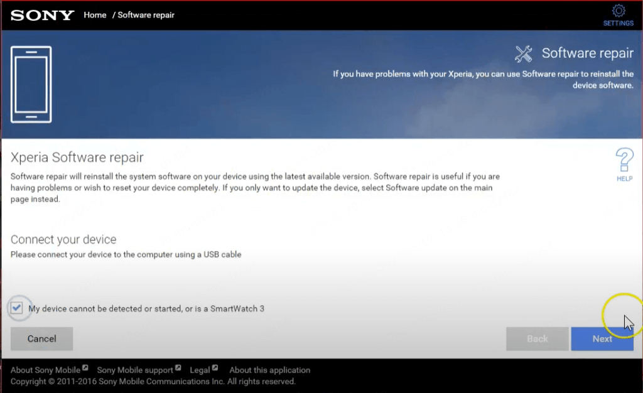Screen dimensions: 643x393
Task: Click the Cancel button
Action: 42,339
